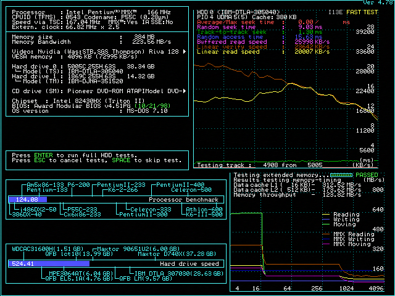Click the OS version MS-DOS 7.10 line

click(89, 111)
